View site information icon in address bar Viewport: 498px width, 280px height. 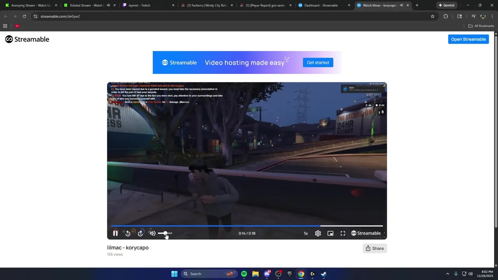[35, 16]
